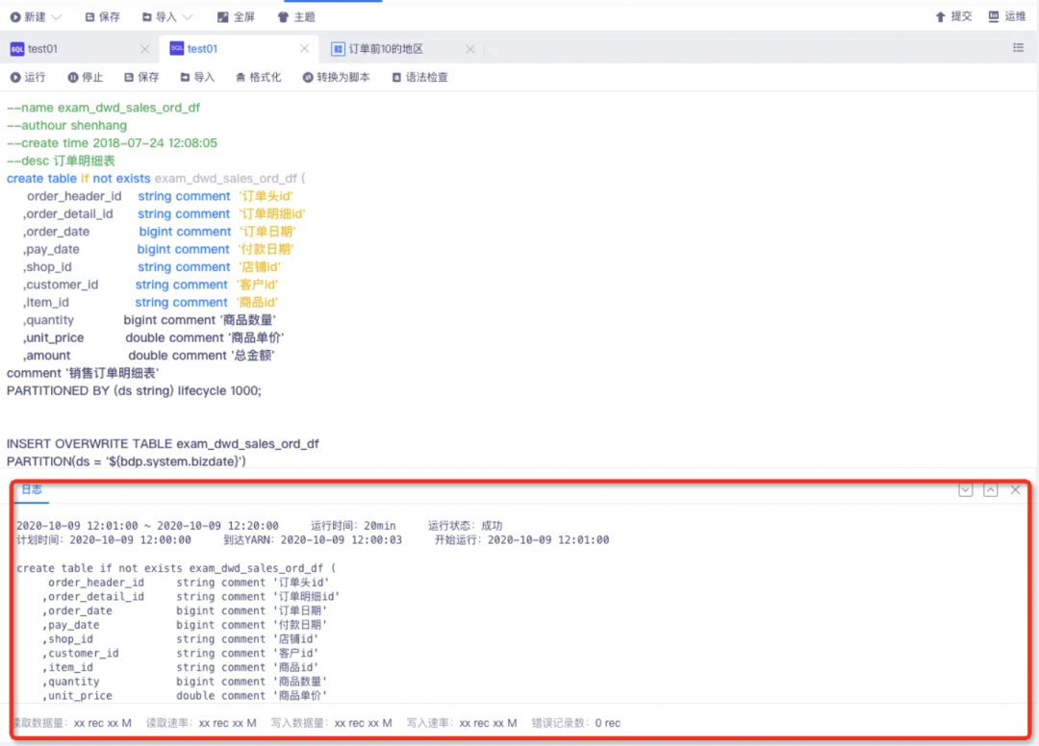Expand the 新建 dropdown chevron
Viewport: 1039px width, 746px height.
tap(57, 17)
